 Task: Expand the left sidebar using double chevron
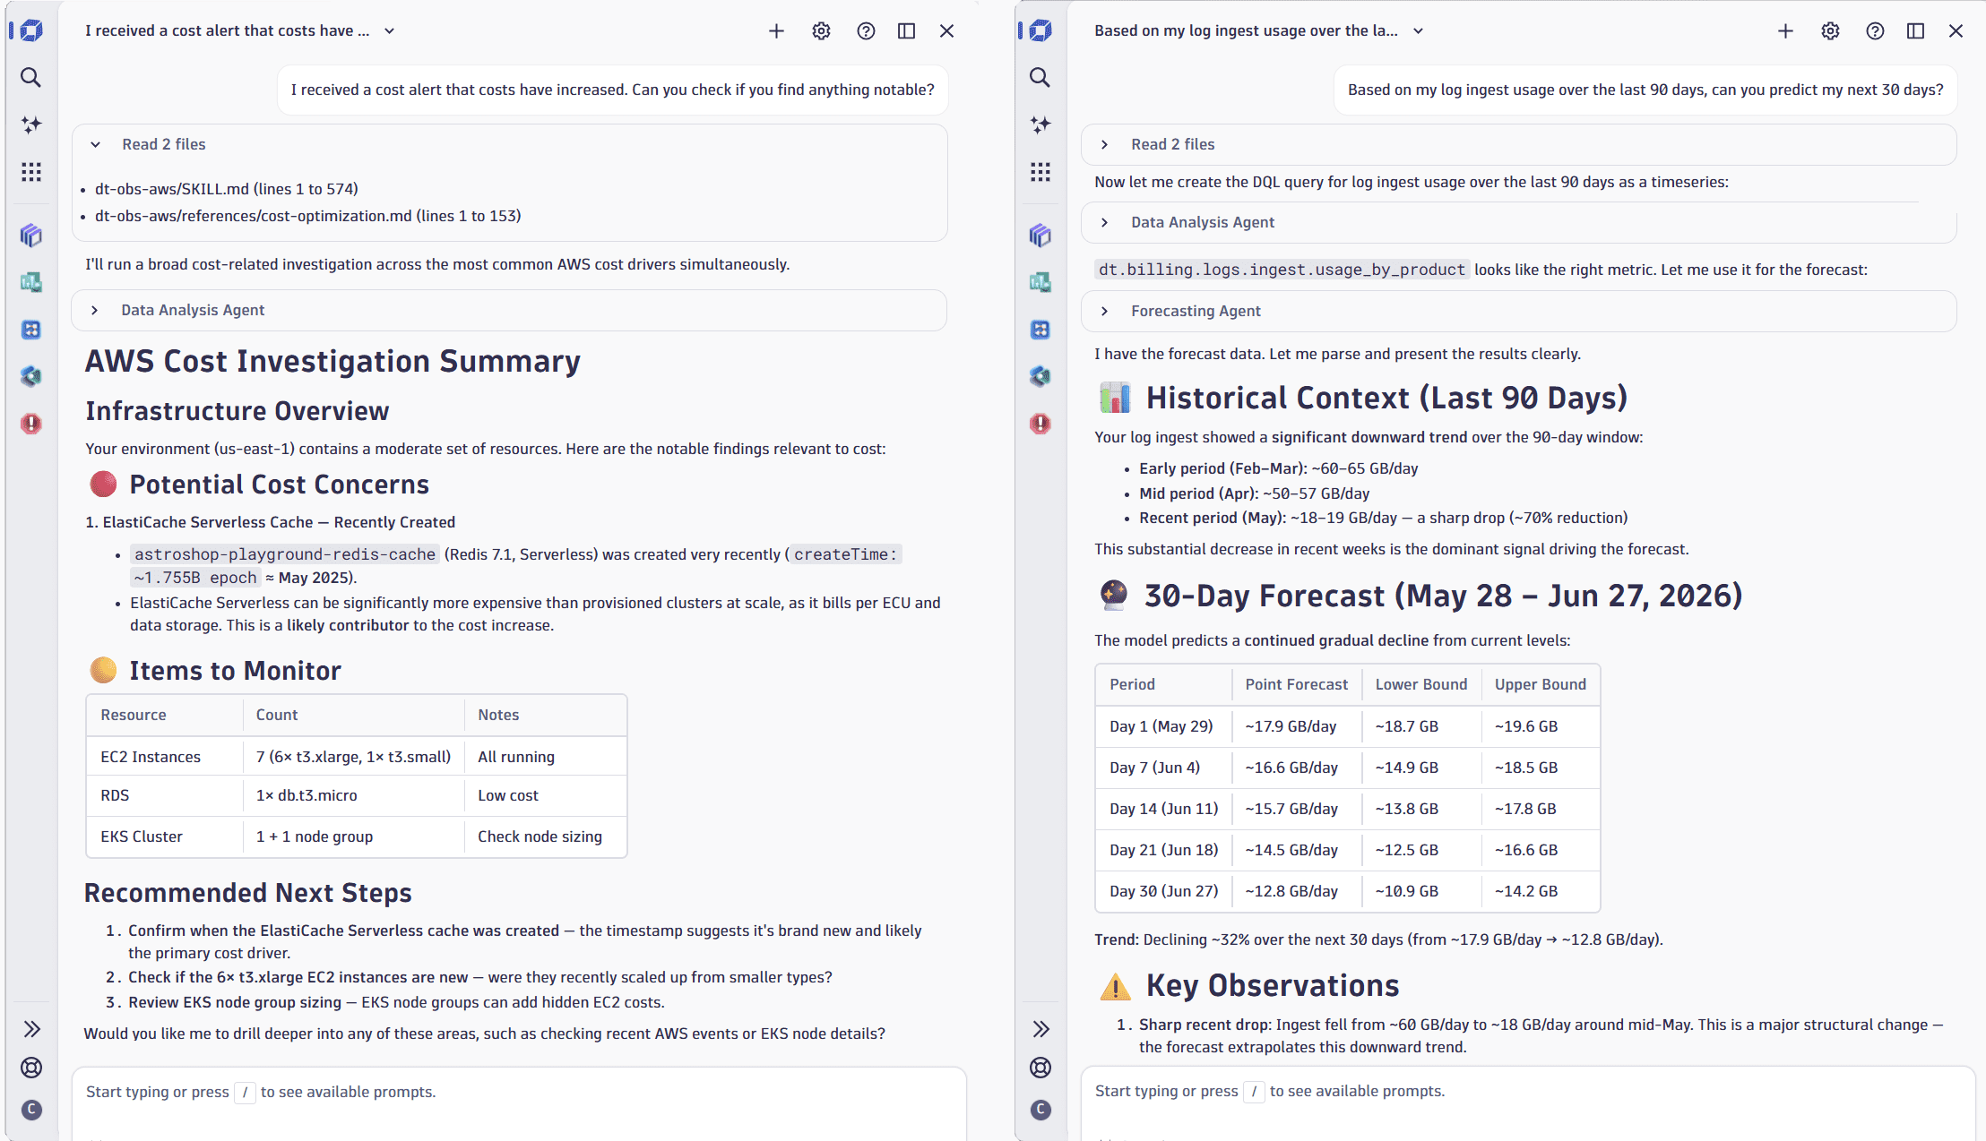pyautogui.click(x=31, y=1028)
